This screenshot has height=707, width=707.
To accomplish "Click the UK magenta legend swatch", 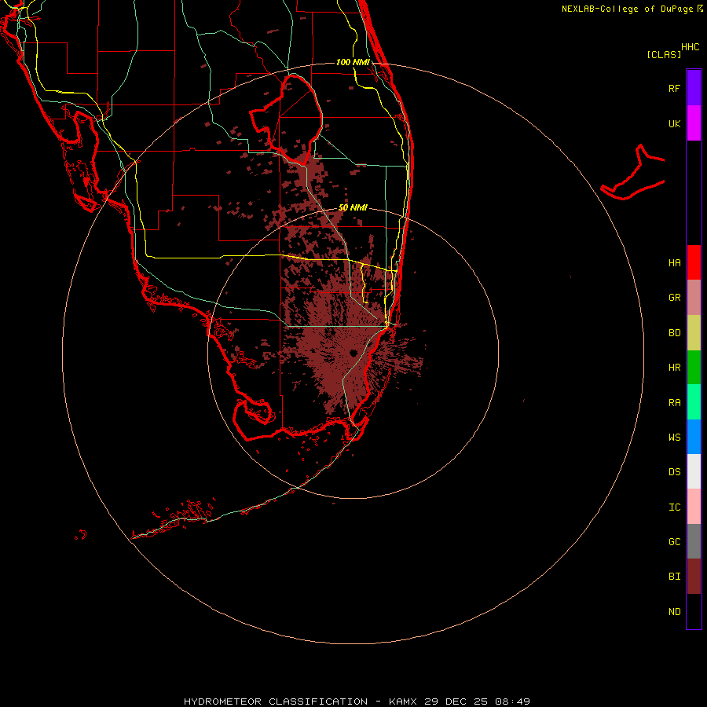I will coord(694,123).
